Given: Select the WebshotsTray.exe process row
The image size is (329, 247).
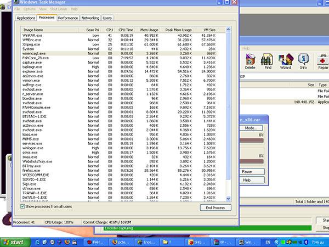Looking at the screenshot, I should (120, 161).
